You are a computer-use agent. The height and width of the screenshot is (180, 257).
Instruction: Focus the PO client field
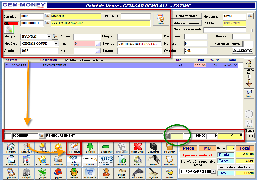[136, 16]
